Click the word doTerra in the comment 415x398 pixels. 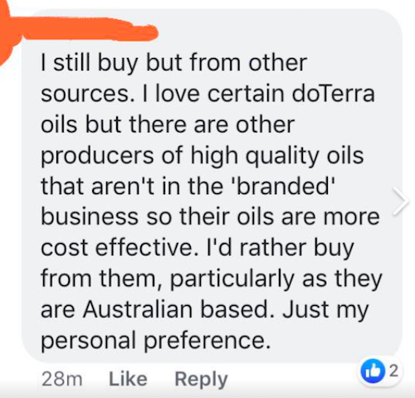(x=333, y=94)
